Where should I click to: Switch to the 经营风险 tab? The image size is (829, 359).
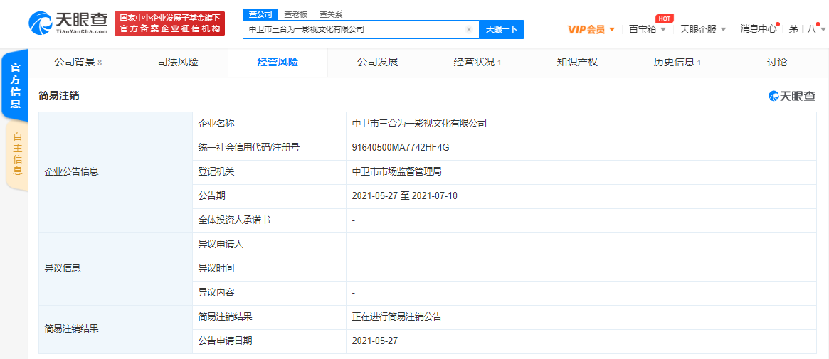(278, 63)
